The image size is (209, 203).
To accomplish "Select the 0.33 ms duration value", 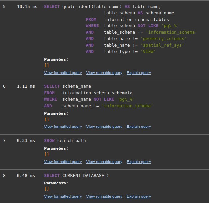I will (x=26, y=141).
